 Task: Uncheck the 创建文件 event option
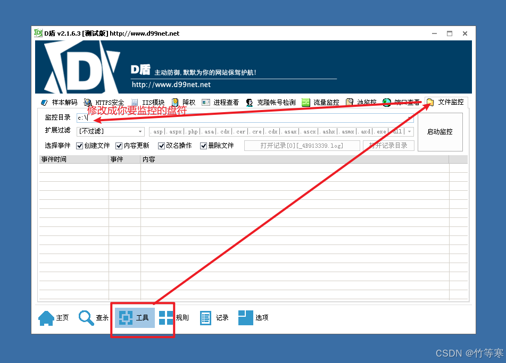(78, 145)
